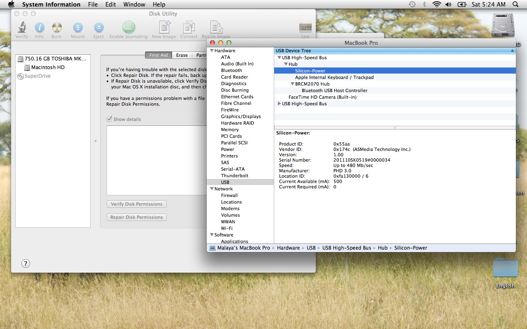Select Serial-ATA in the Hardware list
527x329 pixels.
[233, 169]
